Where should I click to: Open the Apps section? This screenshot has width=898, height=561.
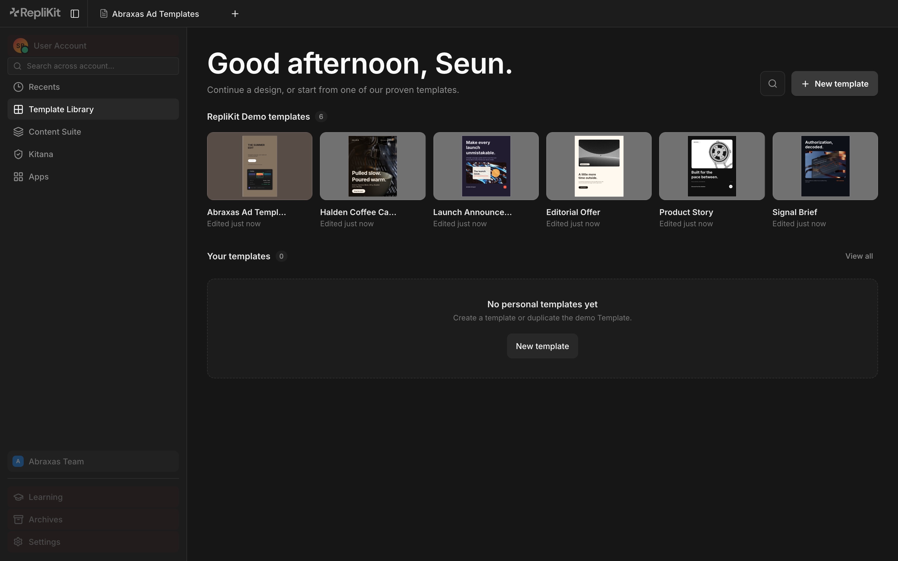(93, 177)
